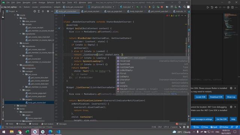Image resolution: width=240 pixels, height=135 pixels.
Task: Open the Edit menu
Action: [13, 3]
